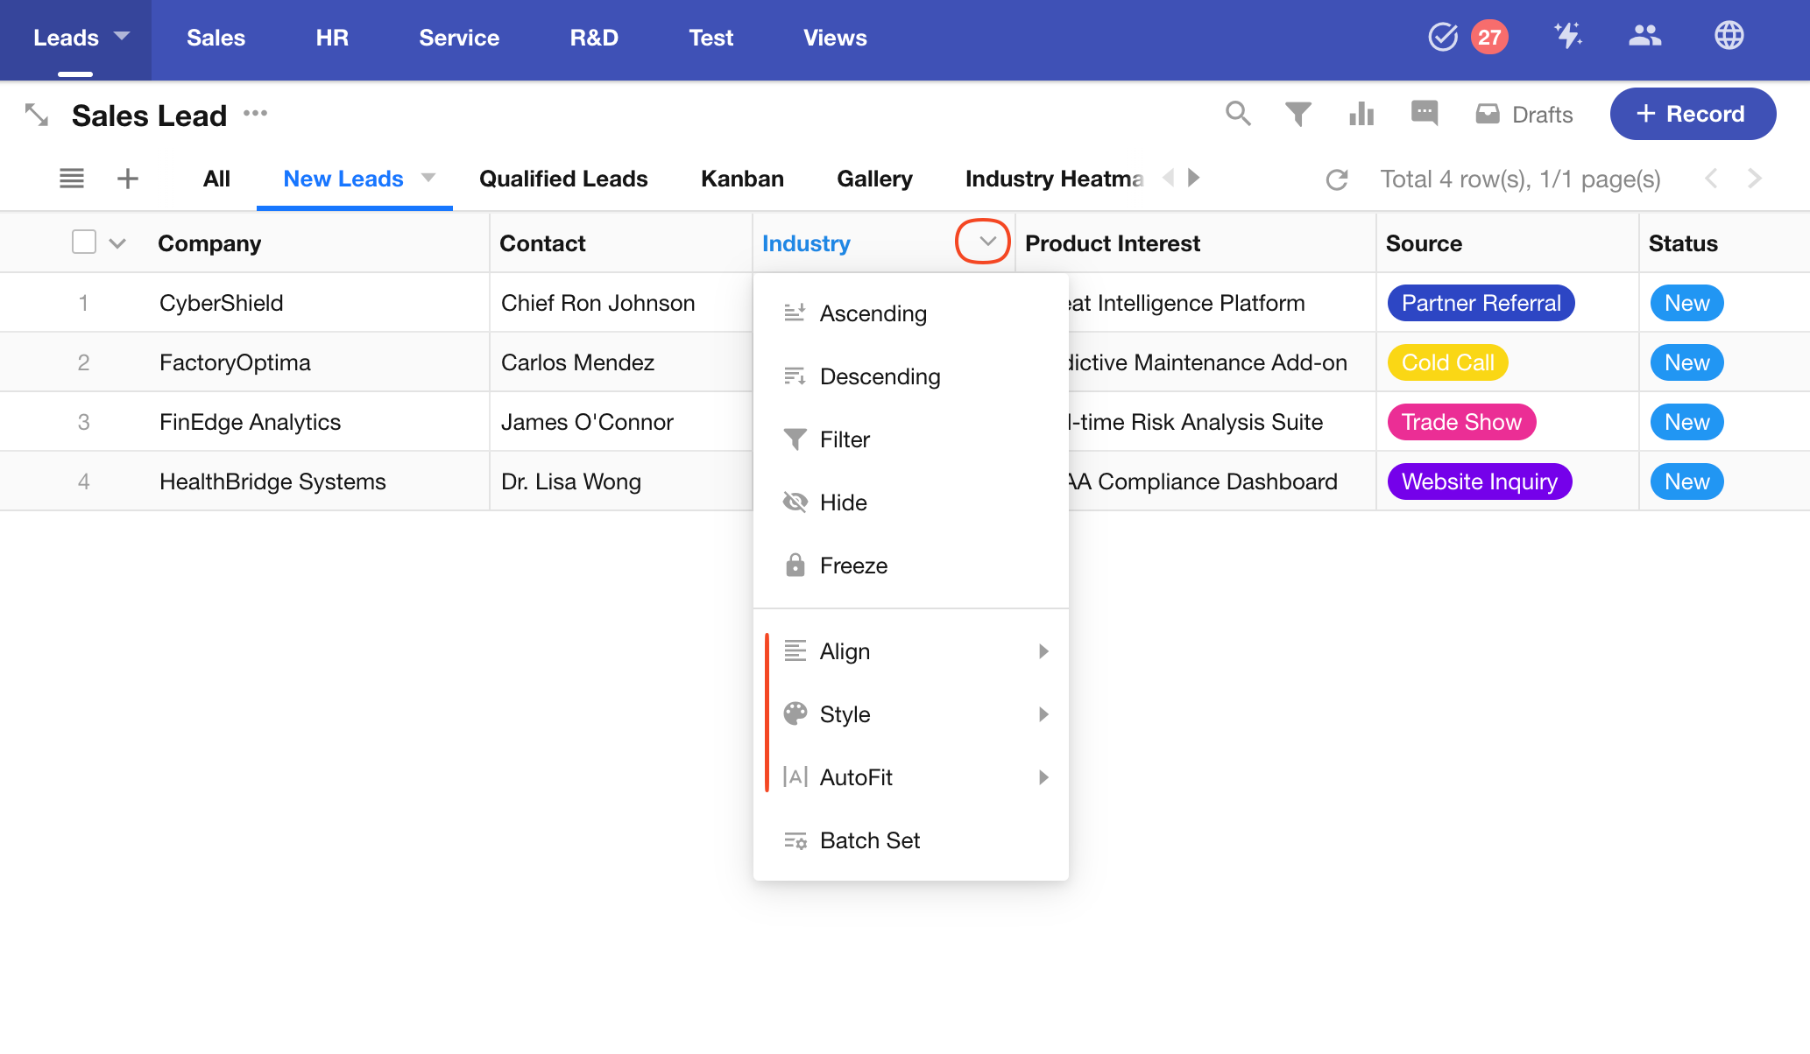Switch to the Kanban view tab
This screenshot has height=1054, width=1810.
(x=742, y=179)
